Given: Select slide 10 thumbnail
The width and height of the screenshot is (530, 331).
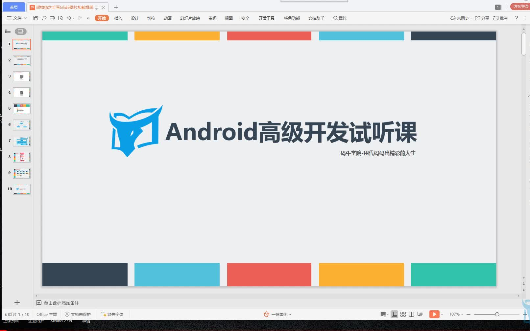Looking at the screenshot, I should coord(22,189).
